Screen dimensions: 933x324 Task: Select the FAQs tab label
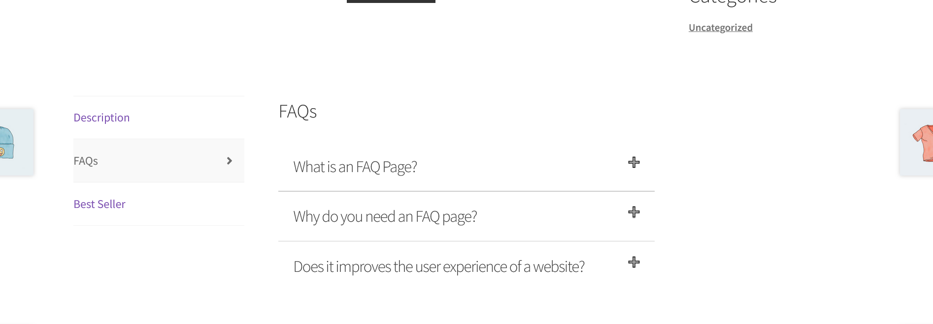(86, 161)
